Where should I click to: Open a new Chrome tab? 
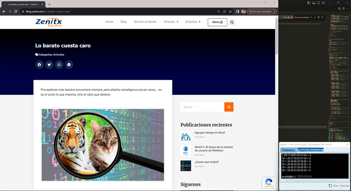[49, 4]
